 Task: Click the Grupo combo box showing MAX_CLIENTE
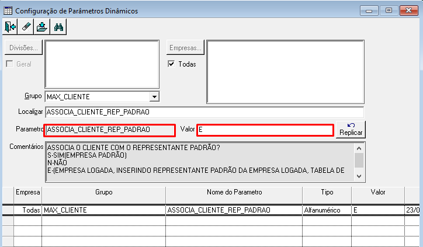coord(102,96)
